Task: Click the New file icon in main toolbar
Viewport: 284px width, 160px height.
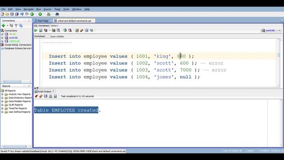Action: click(2, 14)
